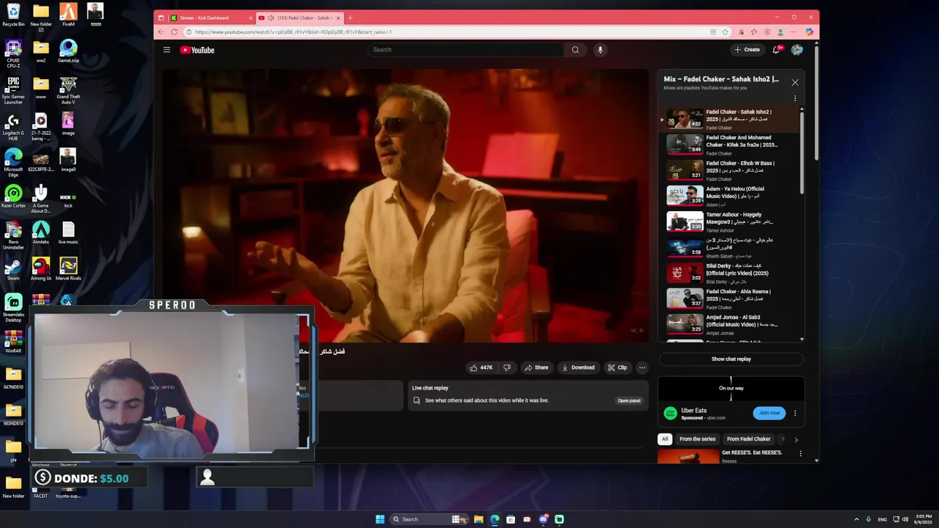Open more actions ellipsis below the video

(x=642, y=367)
